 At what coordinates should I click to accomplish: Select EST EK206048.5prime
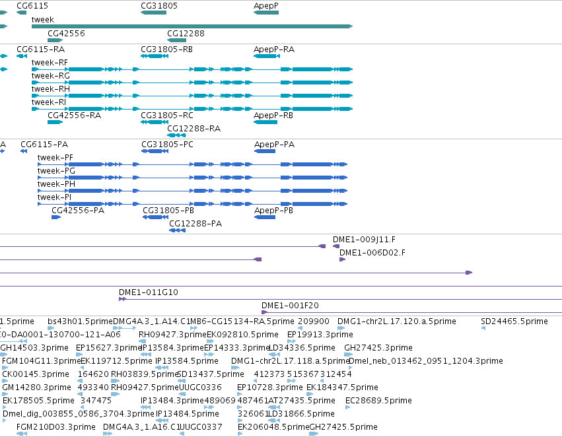click(240, 434)
